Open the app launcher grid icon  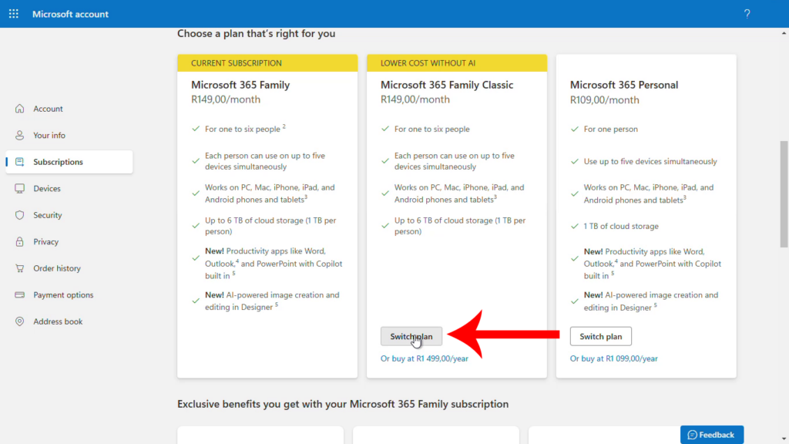coord(13,13)
